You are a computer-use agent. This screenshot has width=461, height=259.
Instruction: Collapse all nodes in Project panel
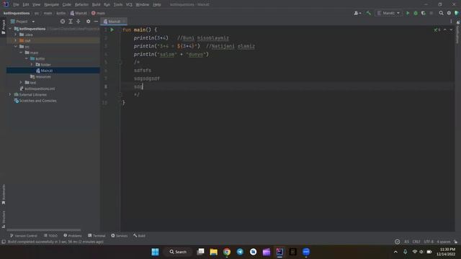79,22
